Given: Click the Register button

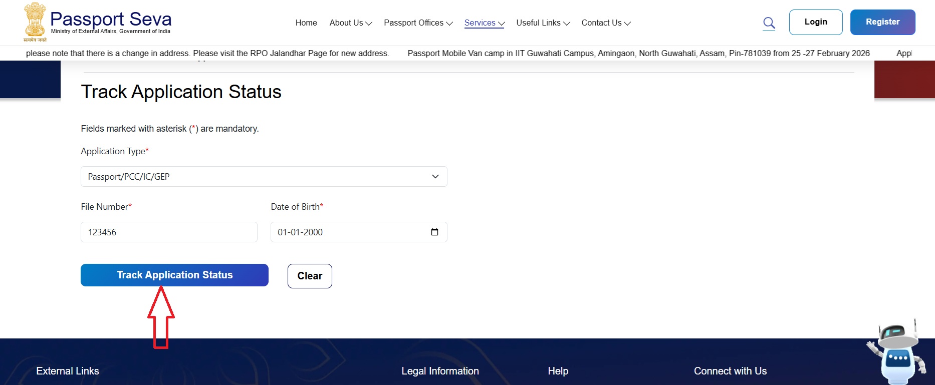Looking at the screenshot, I should click(x=882, y=22).
